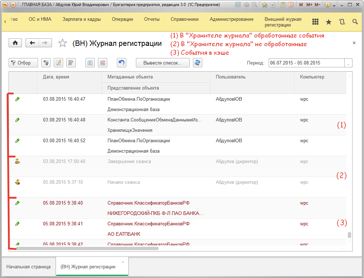Click the Save diskette icon in title bar
This screenshot has height=278, width=364.
(x=238, y=5)
